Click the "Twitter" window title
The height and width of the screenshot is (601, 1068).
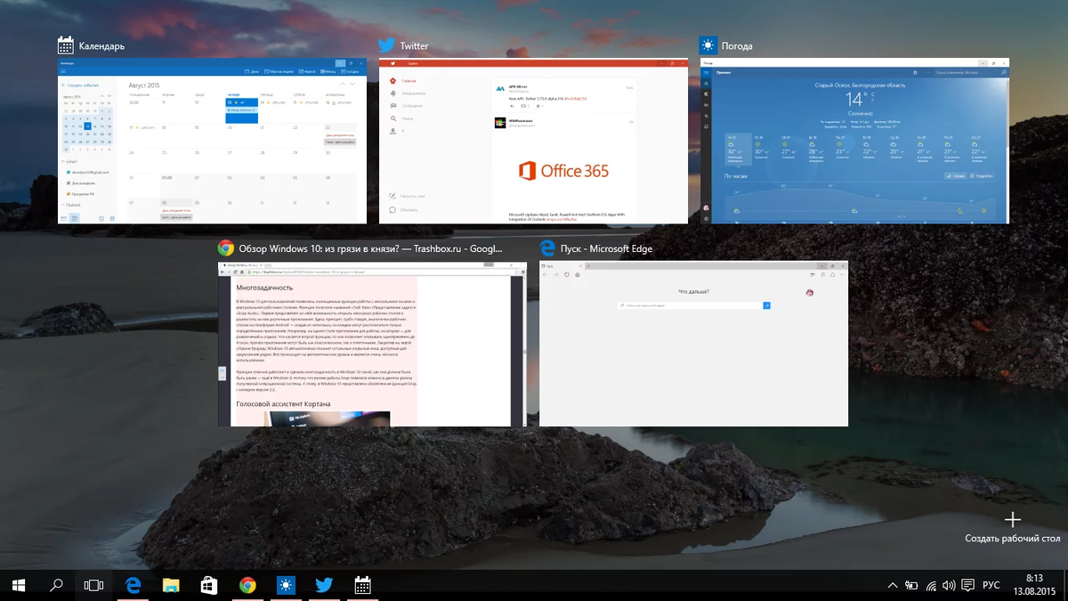coord(414,46)
